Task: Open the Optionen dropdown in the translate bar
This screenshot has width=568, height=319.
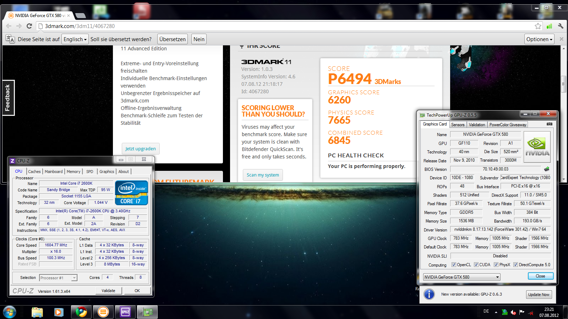Action: tap(539, 39)
